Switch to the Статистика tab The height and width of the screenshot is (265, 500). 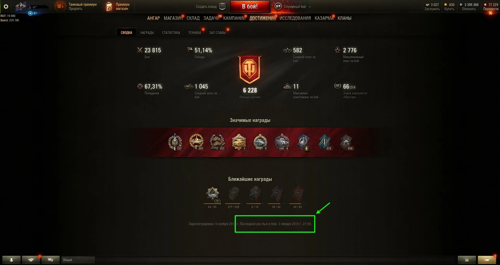(x=171, y=33)
